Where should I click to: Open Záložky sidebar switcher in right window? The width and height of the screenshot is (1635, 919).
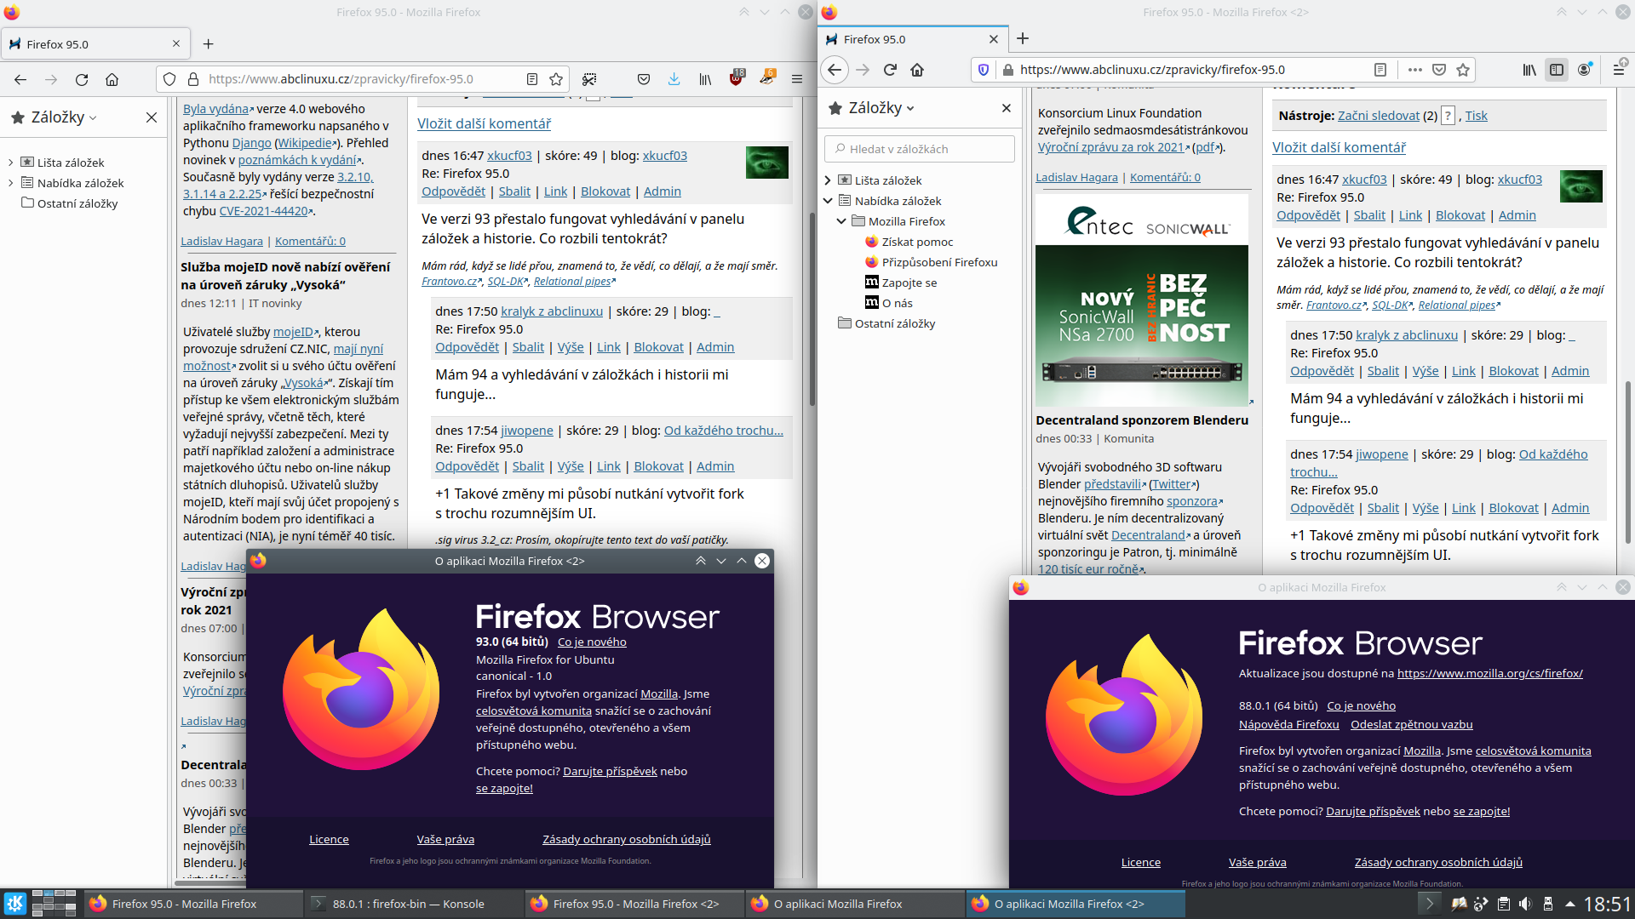pyautogui.click(x=872, y=108)
